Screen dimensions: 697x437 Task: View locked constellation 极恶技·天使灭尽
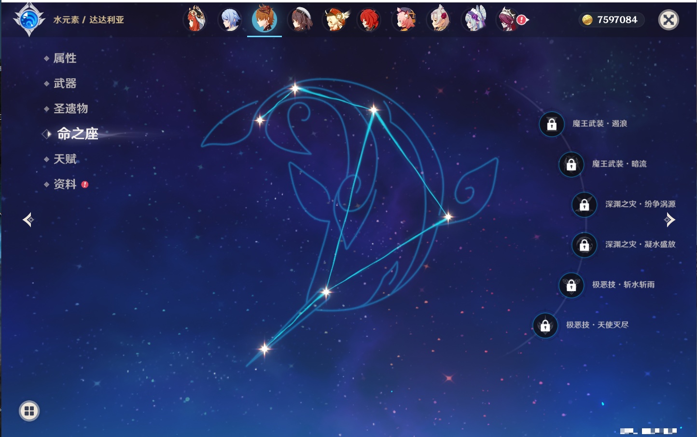pos(545,325)
